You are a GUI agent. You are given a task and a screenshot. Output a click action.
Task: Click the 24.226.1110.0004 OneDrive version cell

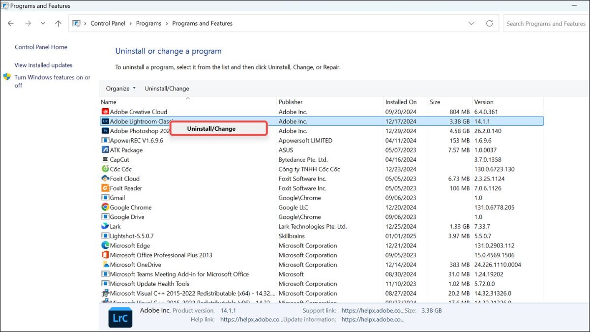click(498, 265)
